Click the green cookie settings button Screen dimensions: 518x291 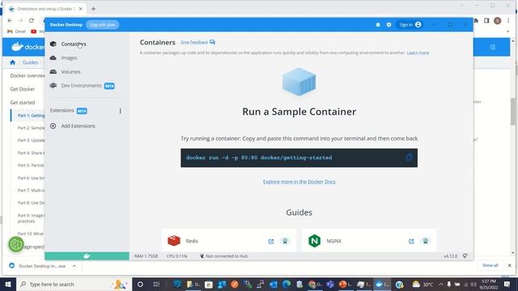16,244
